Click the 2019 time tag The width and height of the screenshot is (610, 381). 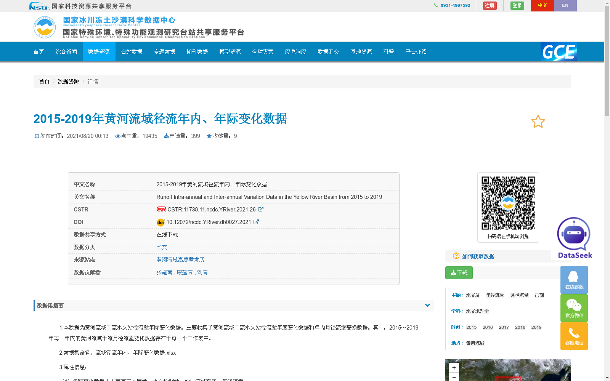(x=536, y=327)
